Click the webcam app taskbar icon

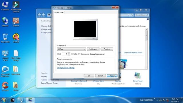coord(13,100)
